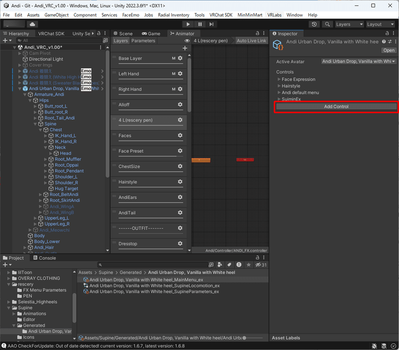This screenshot has height=350, width=399.
Task: Open Base Layer settings gear
Action: (180, 58)
